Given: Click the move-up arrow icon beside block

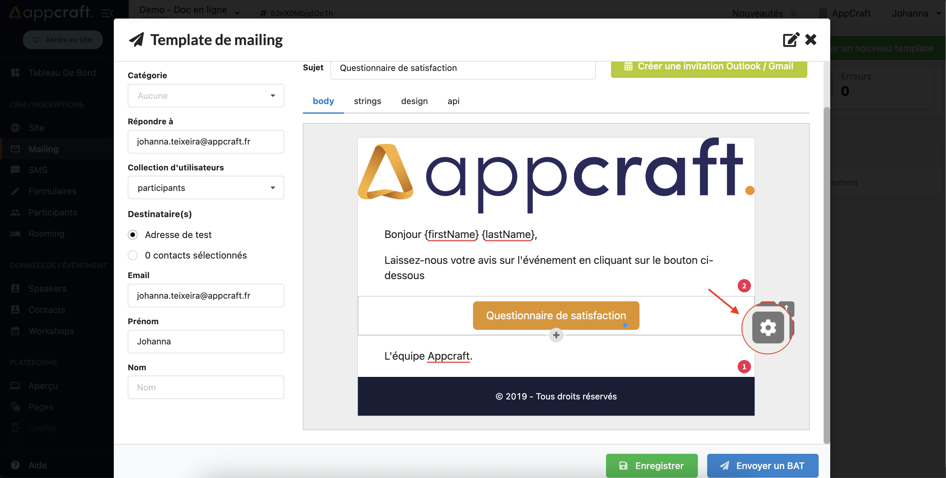Looking at the screenshot, I should click(787, 307).
